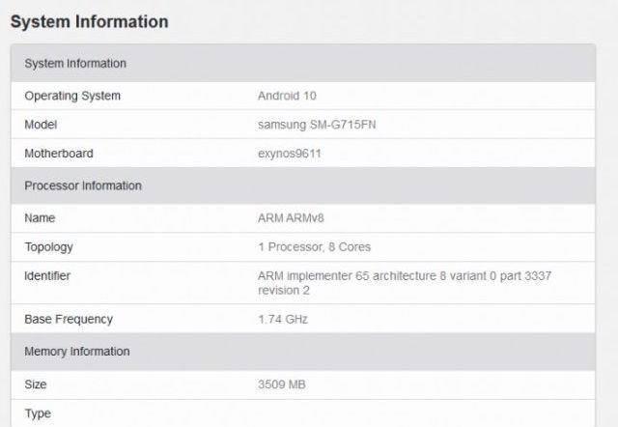Viewport: 618px width, 427px height.
Task: Select the Android 10 value
Action: [x=287, y=96]
